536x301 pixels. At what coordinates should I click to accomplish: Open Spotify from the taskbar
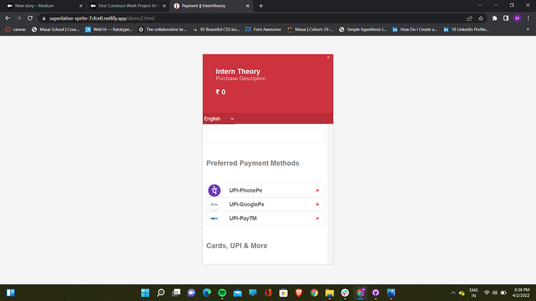222,293
